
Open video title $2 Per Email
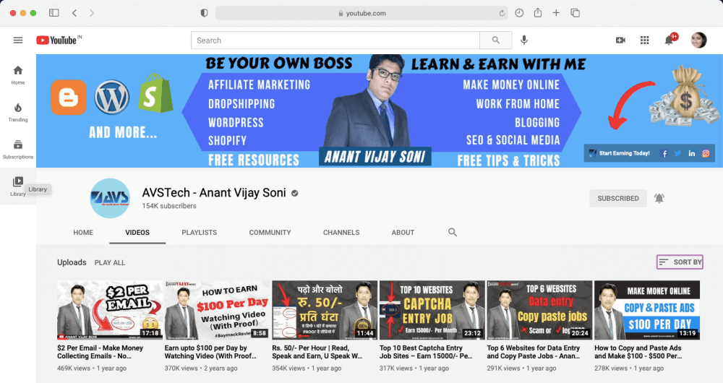[100, 352]
